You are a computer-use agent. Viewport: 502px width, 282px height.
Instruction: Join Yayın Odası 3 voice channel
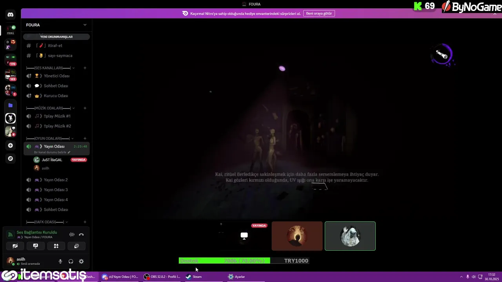(56, 190)
